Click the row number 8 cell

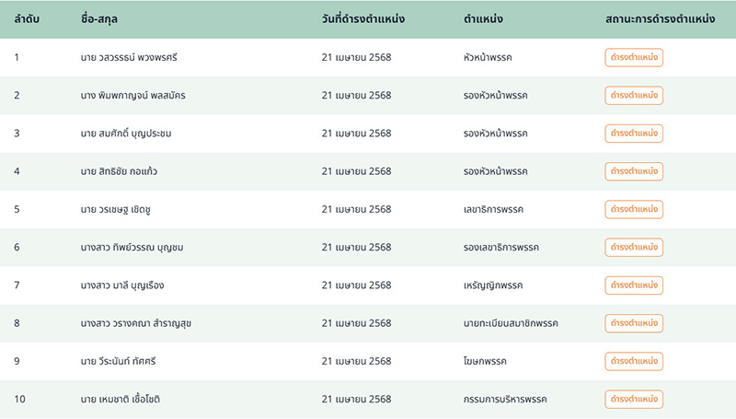pyautogui.click(x=17, y=323)
